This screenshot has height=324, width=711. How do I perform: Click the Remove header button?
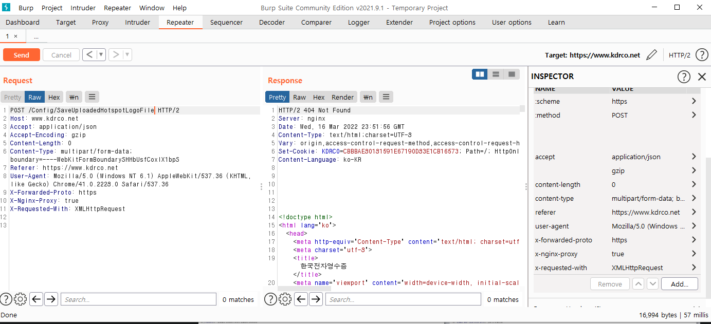(610, 283)
